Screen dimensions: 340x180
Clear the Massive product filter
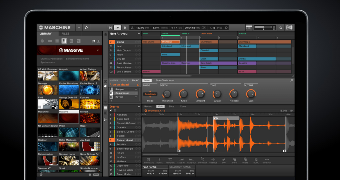(98, 50)
